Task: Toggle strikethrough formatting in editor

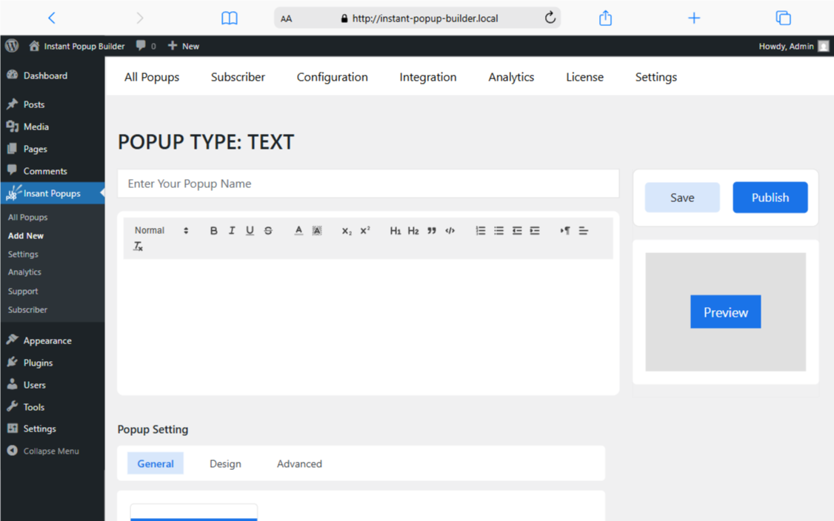Action: (x=268, y=231)
